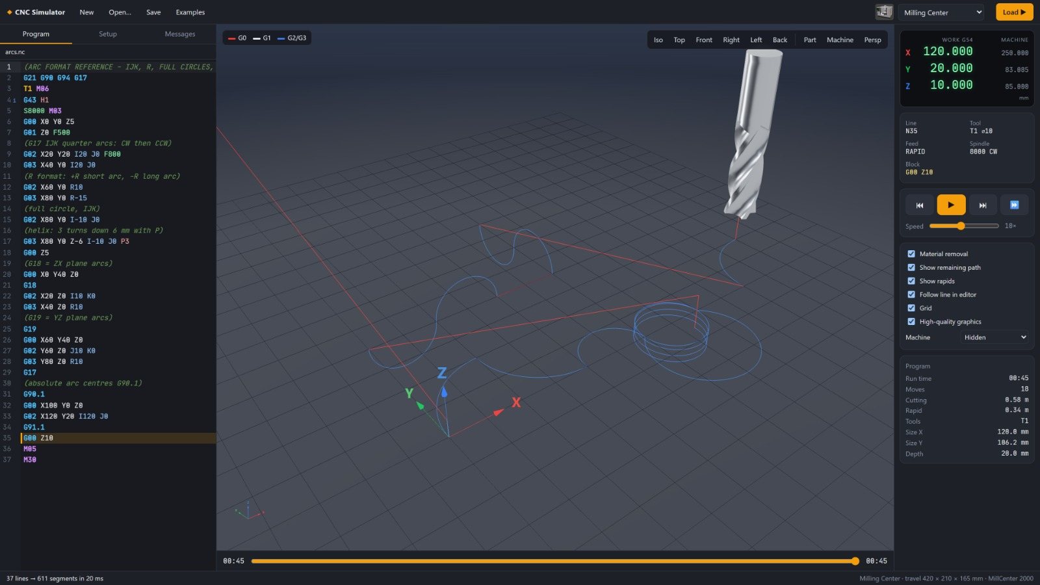Toggle Show remaining path checkbox
Image resolution: width=1040 pixels, height=585 pixels.
point(911,268)
